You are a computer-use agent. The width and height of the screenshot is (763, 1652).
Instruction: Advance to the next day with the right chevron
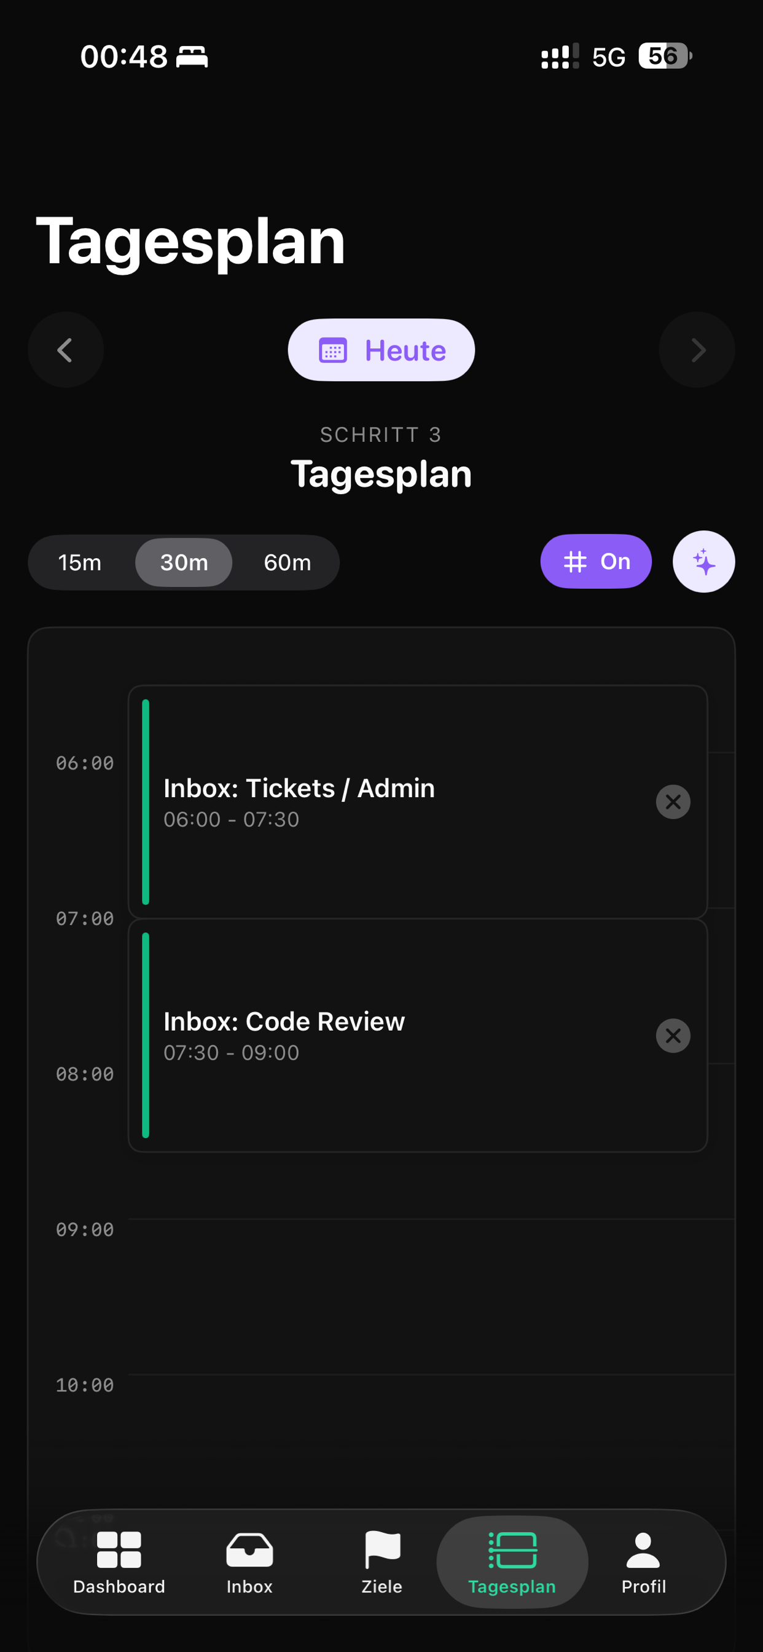click(x=698, y=350)
